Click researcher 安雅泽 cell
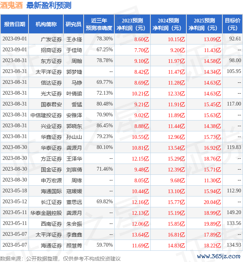243x262 pixels. (74, 115)
